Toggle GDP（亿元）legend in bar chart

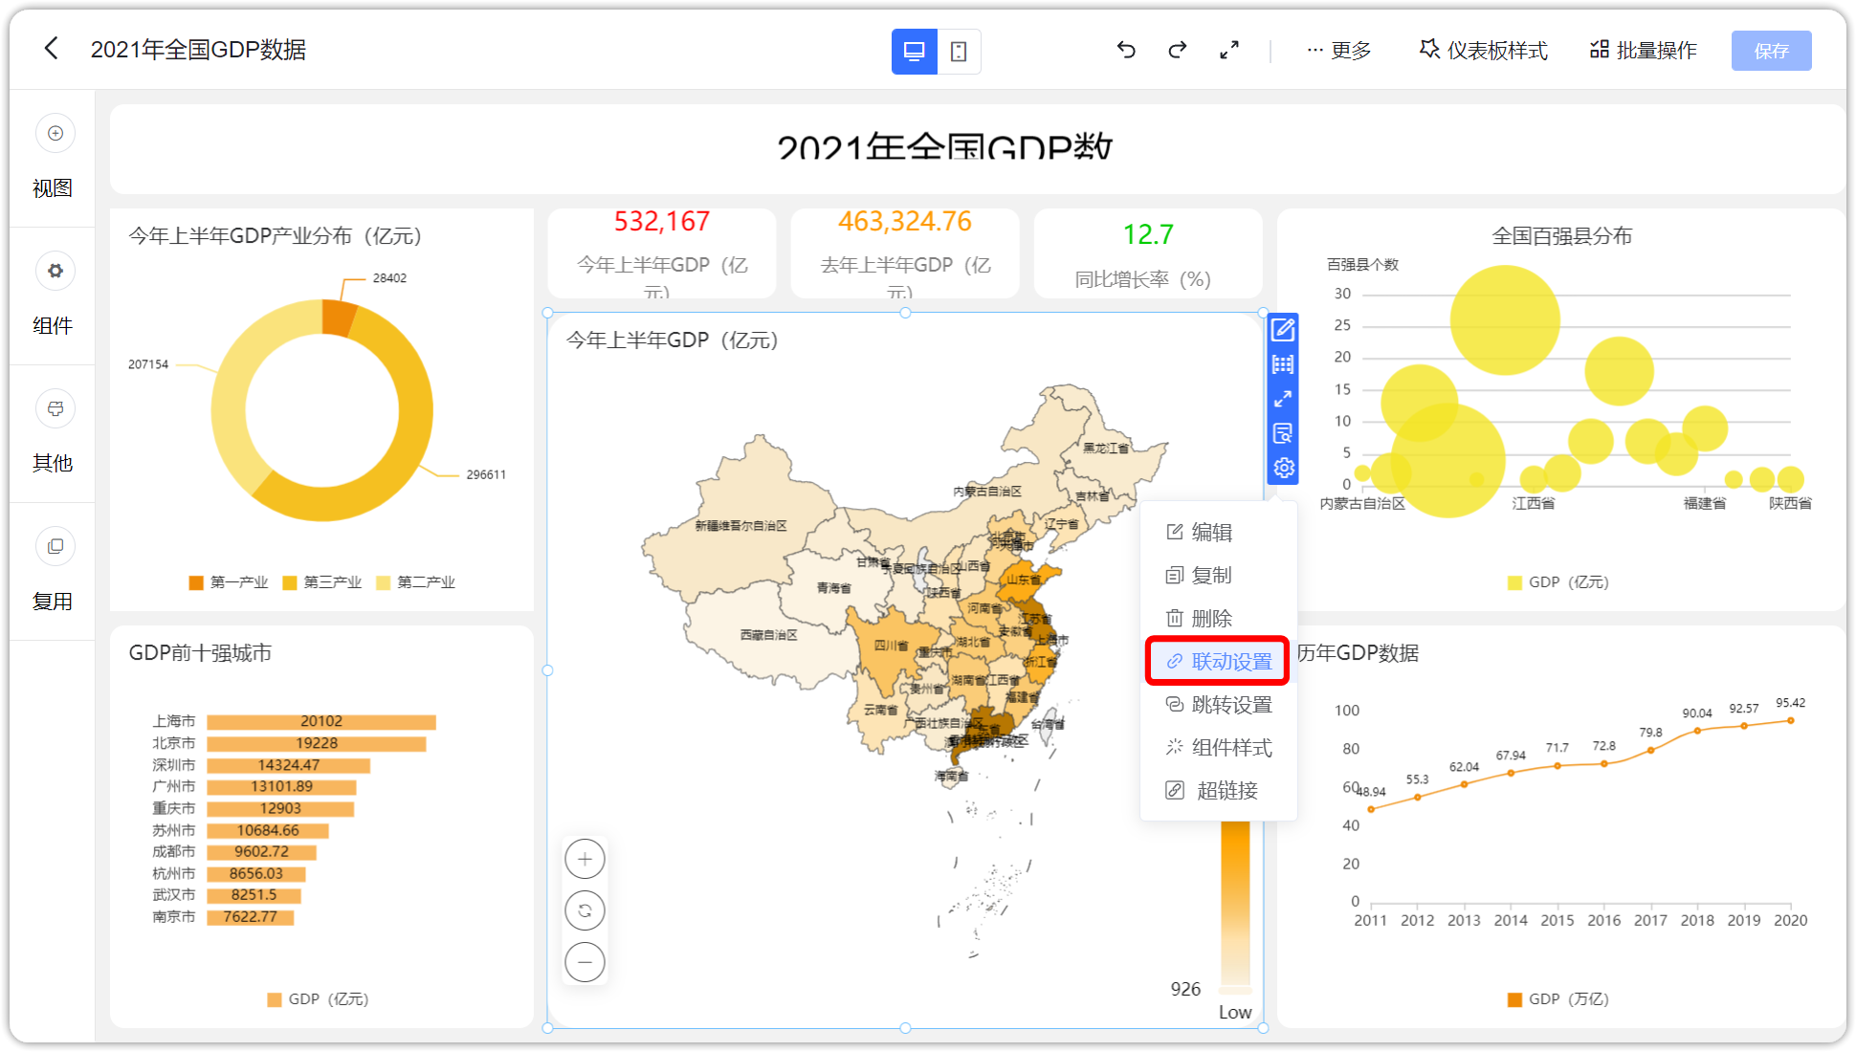pos(318,999)
